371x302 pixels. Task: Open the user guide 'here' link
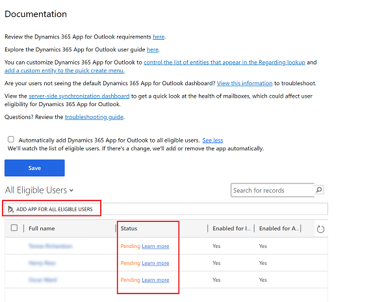pyautogui.click(x=153, y=49)
